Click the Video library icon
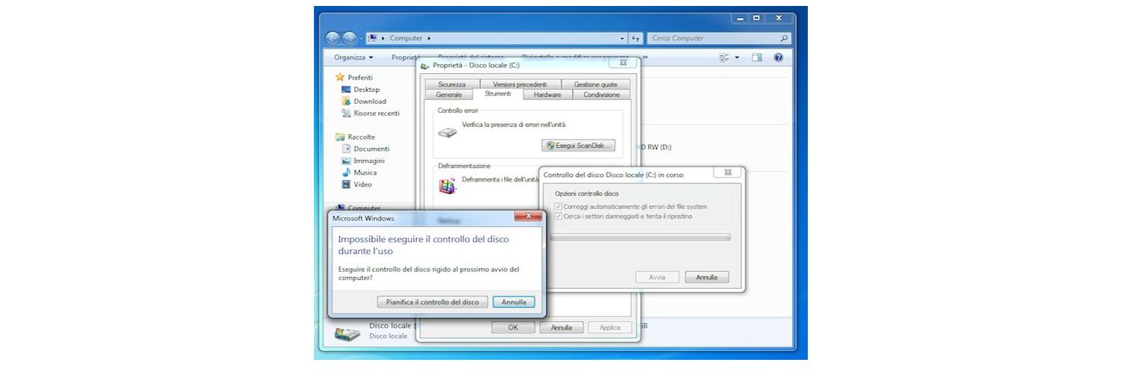The height and width of the screenshot is (374, 1121). [x=346, y=184]
